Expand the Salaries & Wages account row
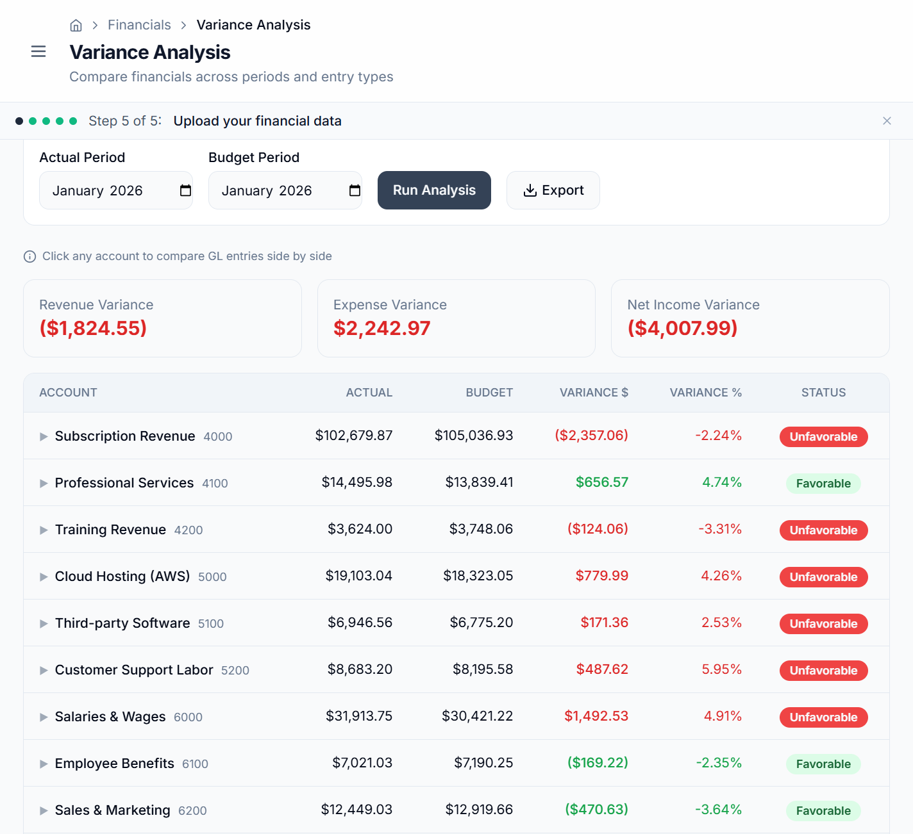The width and height of the screenshot is (913, 834). (x=43, y=717)
